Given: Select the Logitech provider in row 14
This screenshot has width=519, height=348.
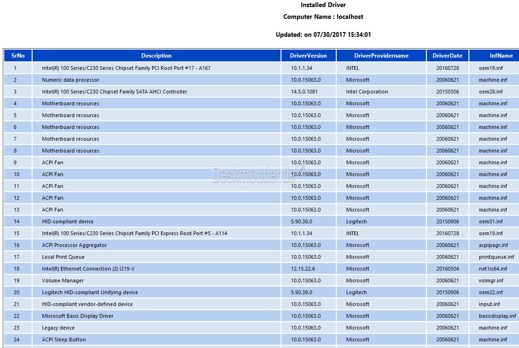Looking at the screenshot, I should pos(357,221).
